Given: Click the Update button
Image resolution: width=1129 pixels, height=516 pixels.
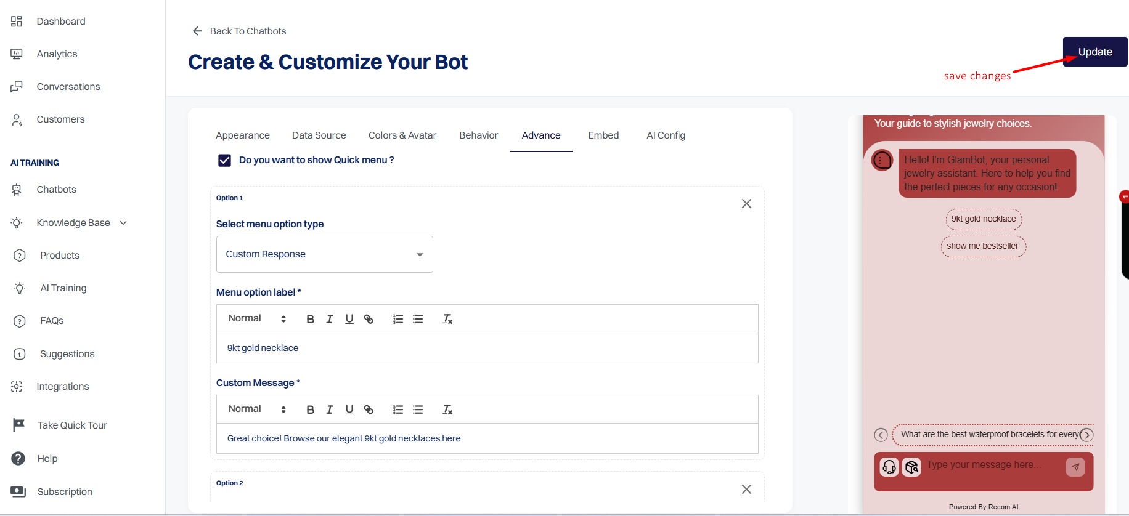Looking at the screenshot, I should click(x=1095, y=52).
